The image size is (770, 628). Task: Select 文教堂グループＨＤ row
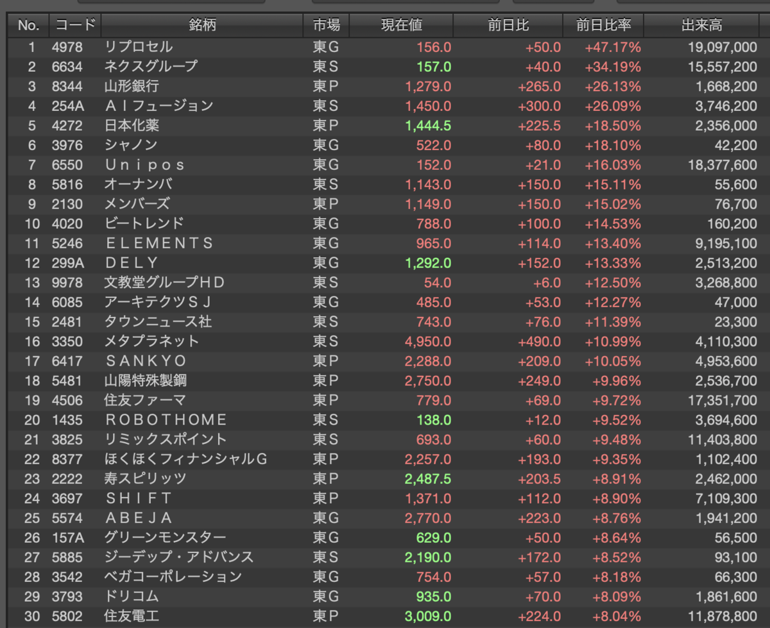click(385, 282)
